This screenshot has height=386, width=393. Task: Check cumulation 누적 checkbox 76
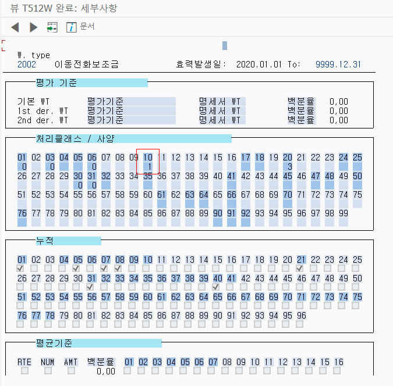[20, 324]
